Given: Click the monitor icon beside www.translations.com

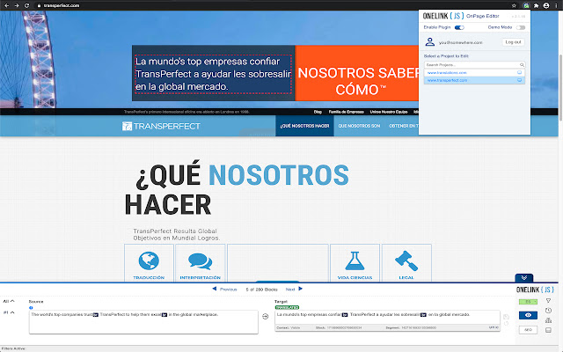Looking at the screenshot, I should (519, 72).
